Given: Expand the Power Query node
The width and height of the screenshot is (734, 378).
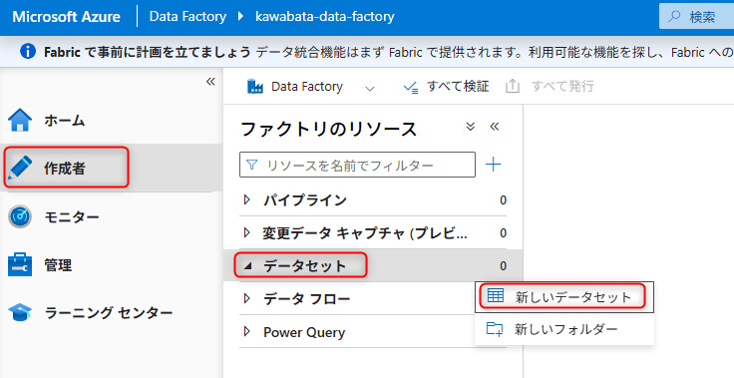Looking at the screenshot, I should tap(247, 332).
